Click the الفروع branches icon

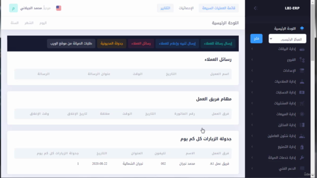coord(302,60)
